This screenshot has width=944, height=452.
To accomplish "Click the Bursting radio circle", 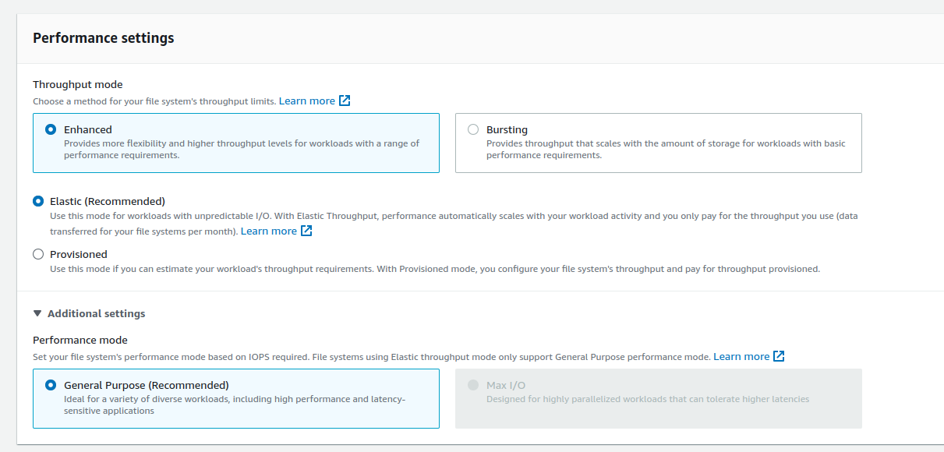I will (x=472, y=129).
